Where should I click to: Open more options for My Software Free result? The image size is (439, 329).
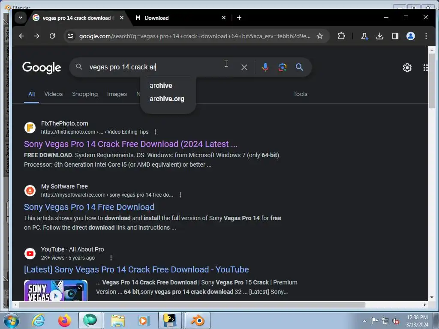click(x=180, y=195)
